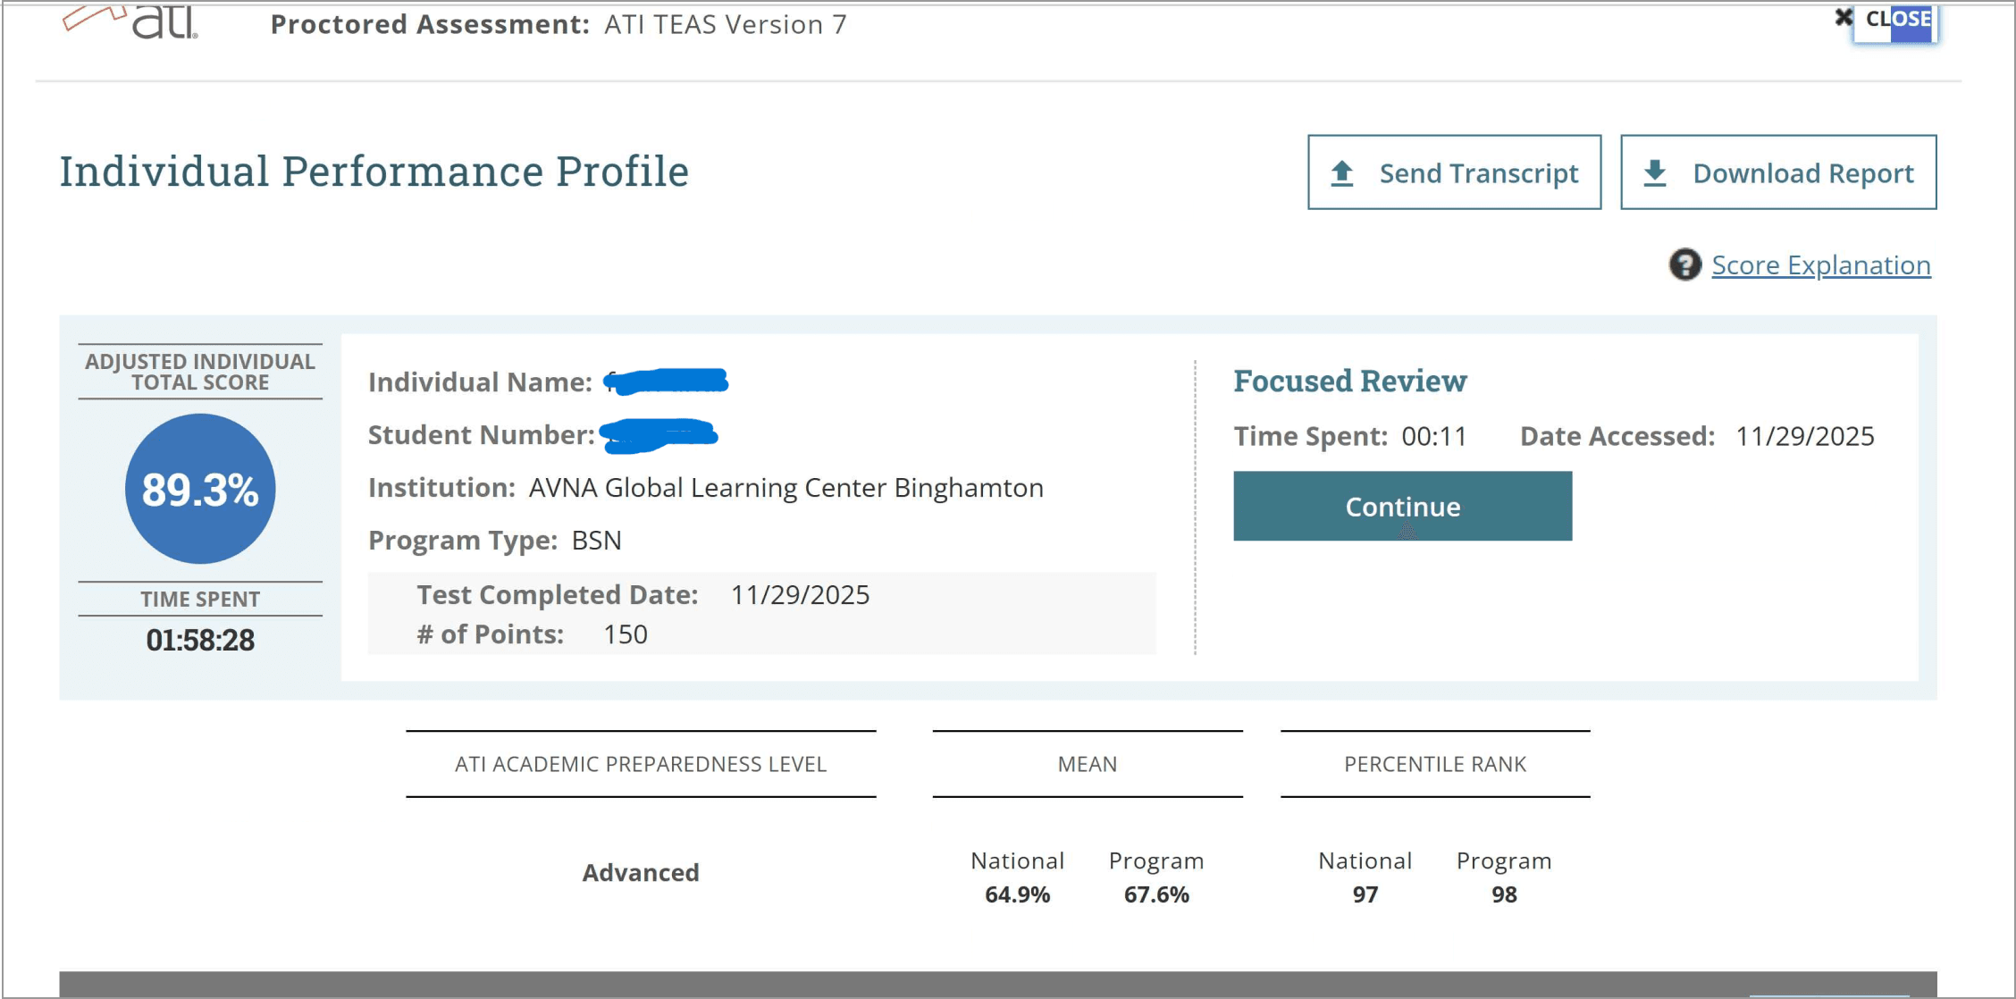Select the ATI Academic Preparedness Level header

(x=641, y=764)
